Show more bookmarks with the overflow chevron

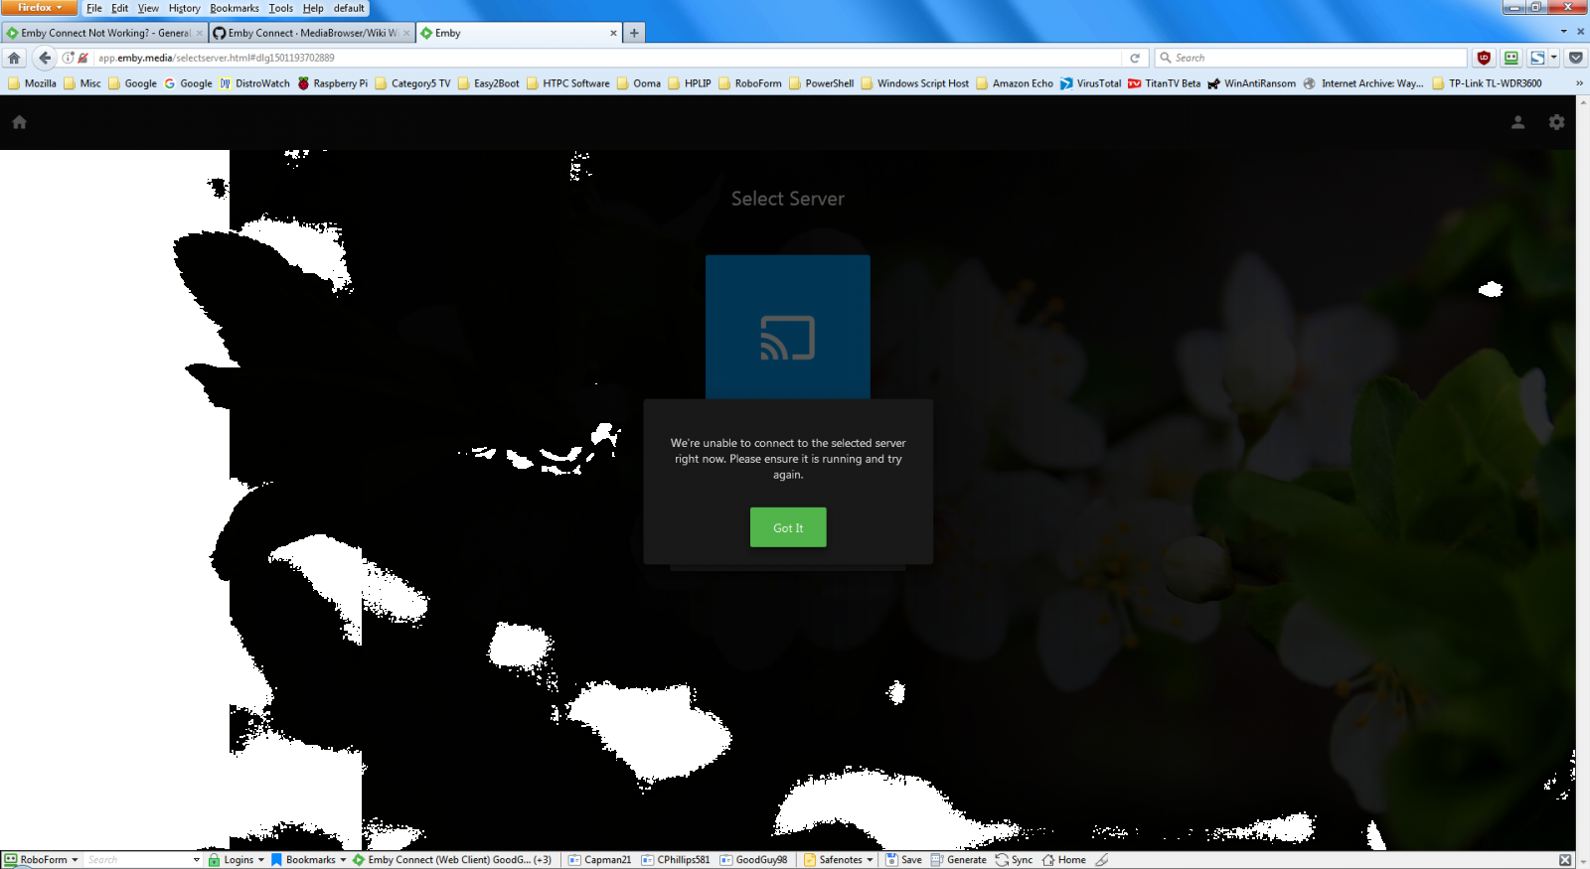(1579, 83)
